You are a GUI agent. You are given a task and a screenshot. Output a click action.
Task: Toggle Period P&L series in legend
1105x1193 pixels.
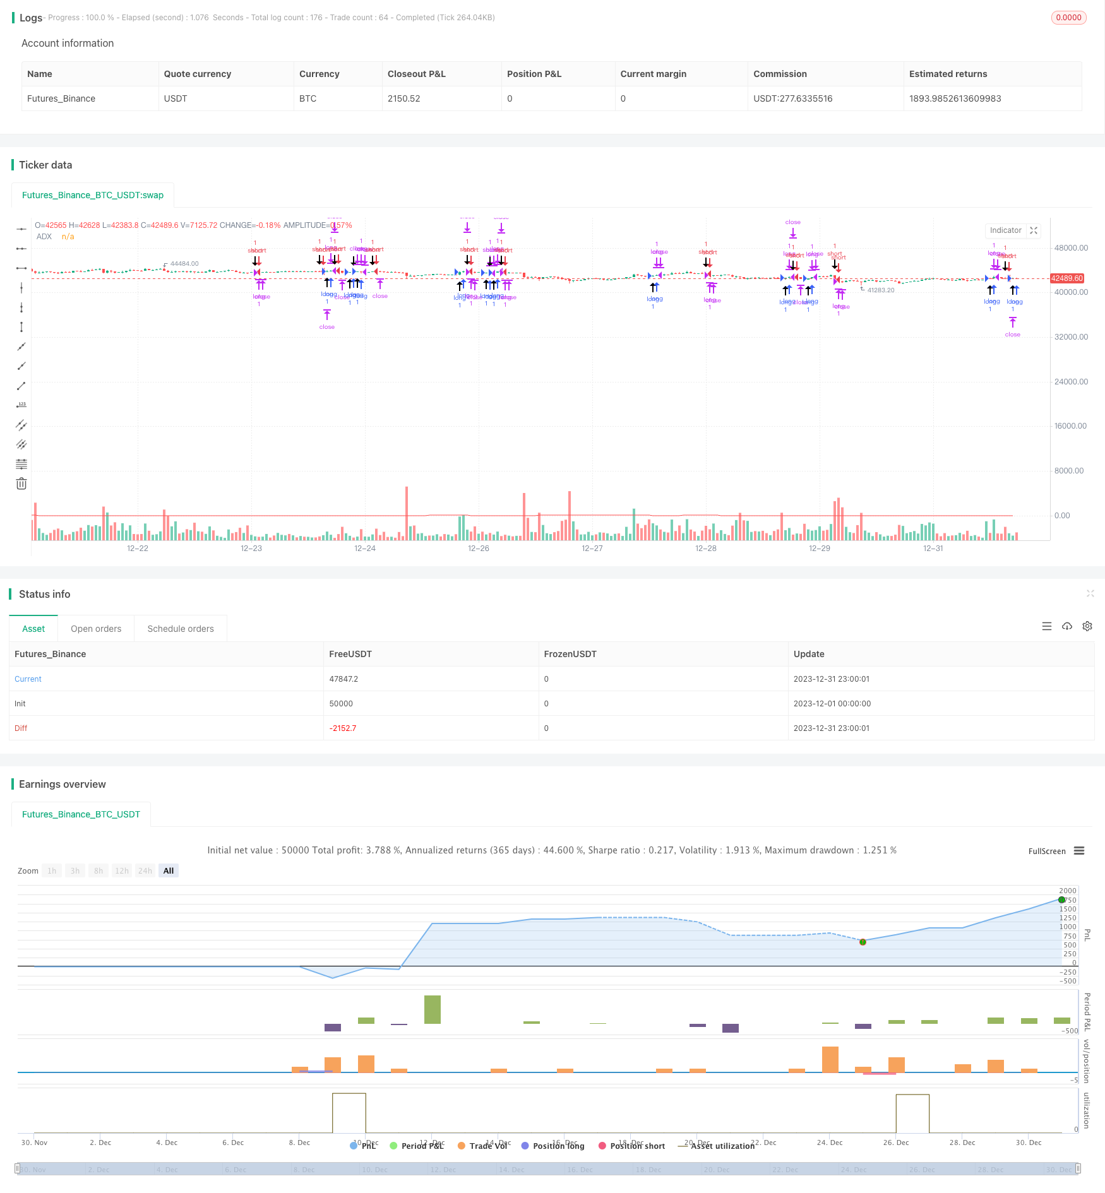point(417,1146)
